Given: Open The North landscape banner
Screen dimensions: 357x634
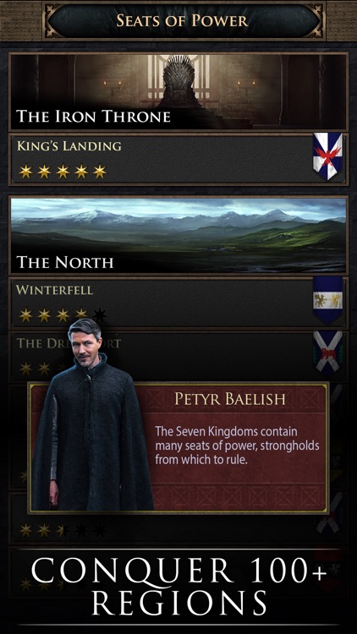Looking at the screenshot, I should click(178, 236).
